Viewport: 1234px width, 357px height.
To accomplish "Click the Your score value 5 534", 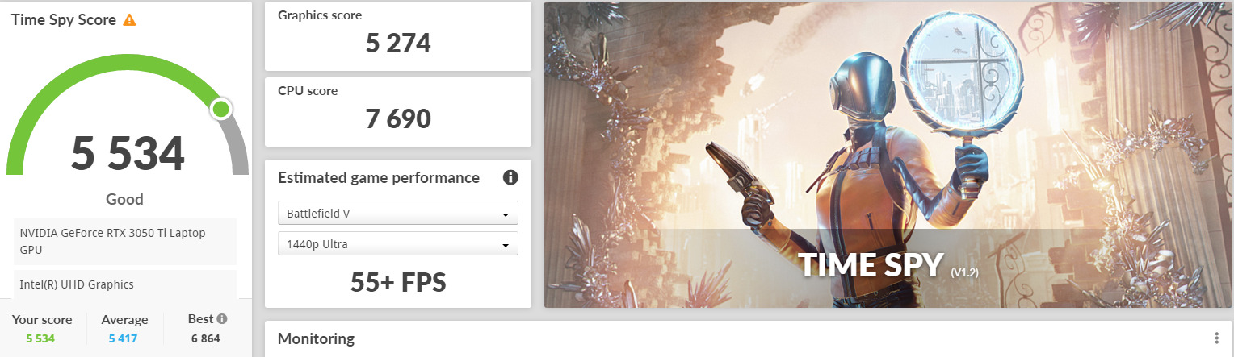I will (x=40, y=338).
